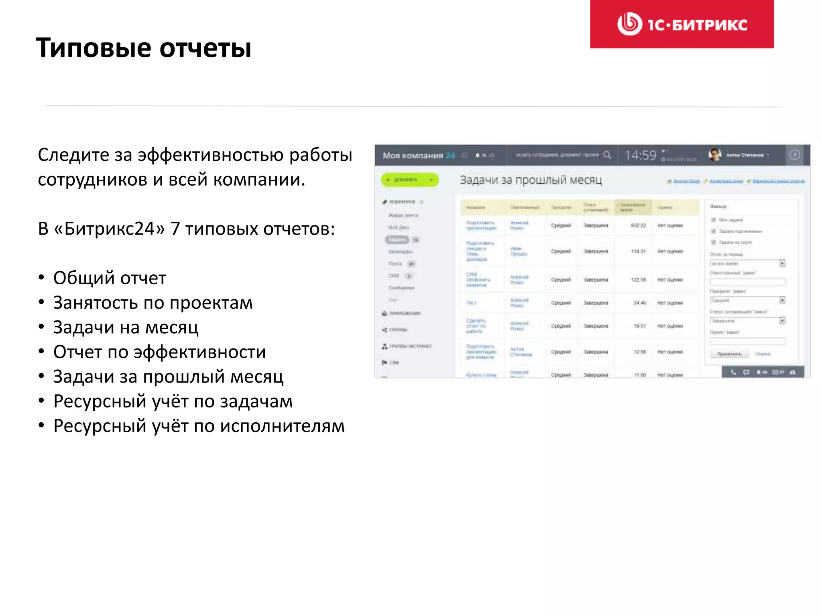
Task: Open the Статус filter dropdown
Action: coord(747,321)
